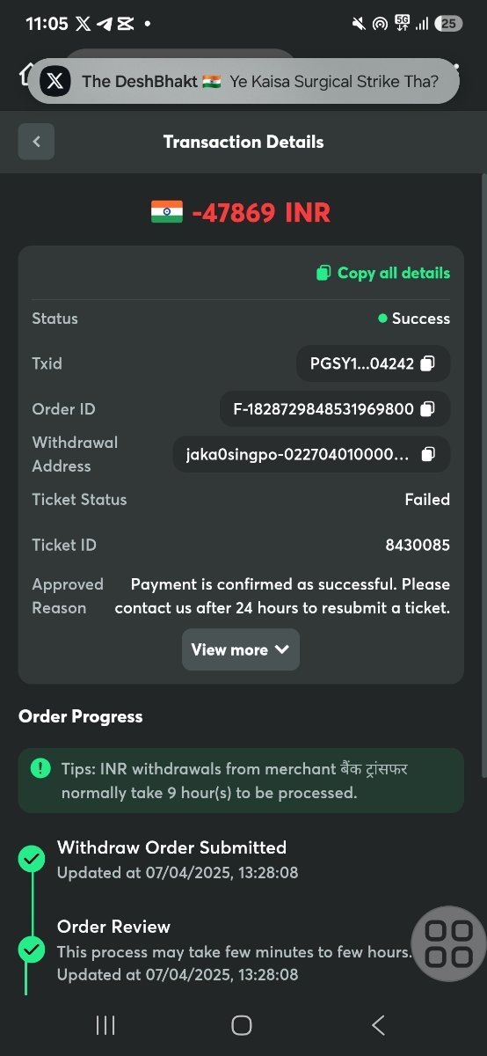Tap the Ticket ID 8430085 value

418,545
